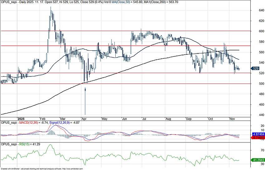Select the Jul marker on time axis

[145, 119]
